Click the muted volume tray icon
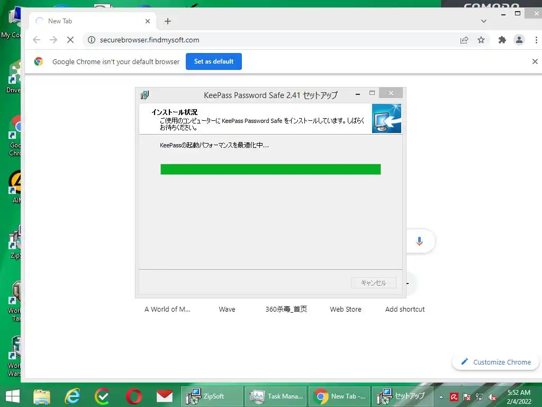The image size is (542, 407). tap(492, 397)
